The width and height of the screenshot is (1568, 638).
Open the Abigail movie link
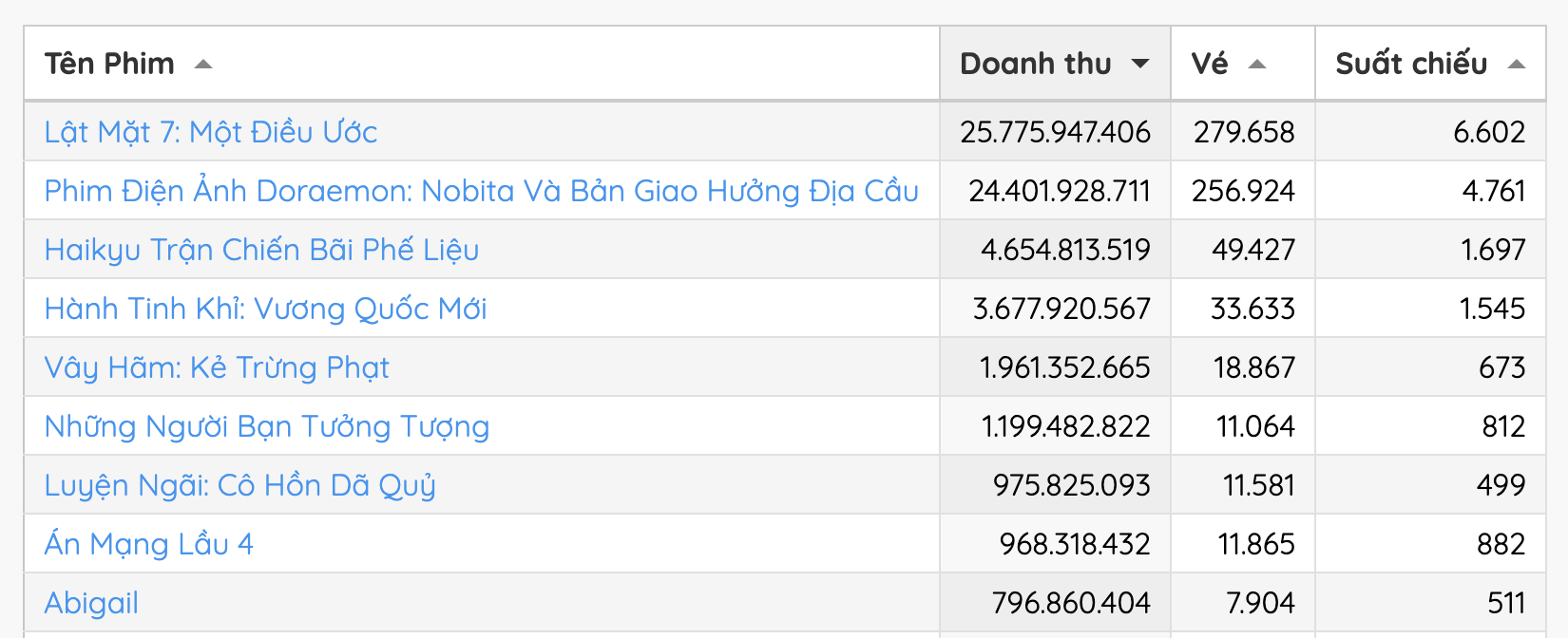[91, 603]
